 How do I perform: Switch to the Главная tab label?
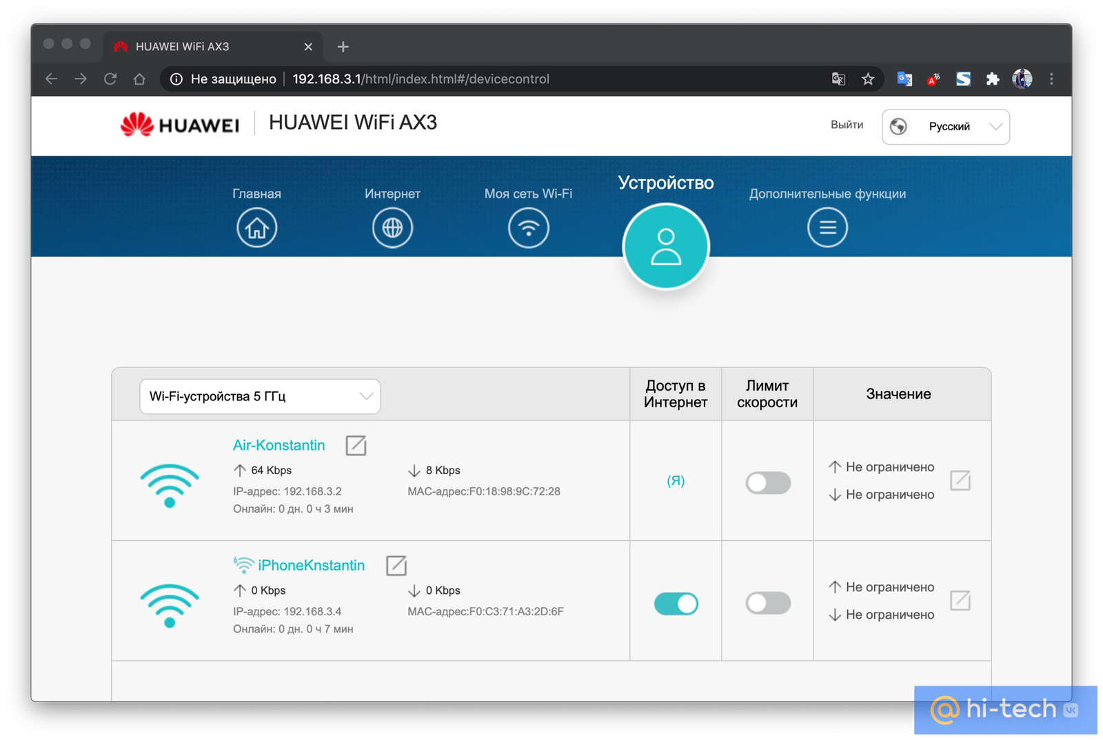pyautogui.click(x=256, y=194)
